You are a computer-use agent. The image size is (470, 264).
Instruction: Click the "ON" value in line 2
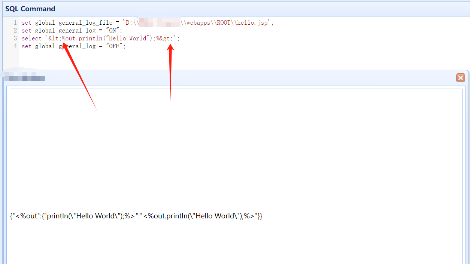click(x=112, y=31)
